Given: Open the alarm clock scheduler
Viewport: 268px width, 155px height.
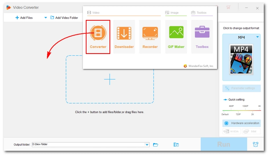Looking at the screenshot, I should [255, 144].
